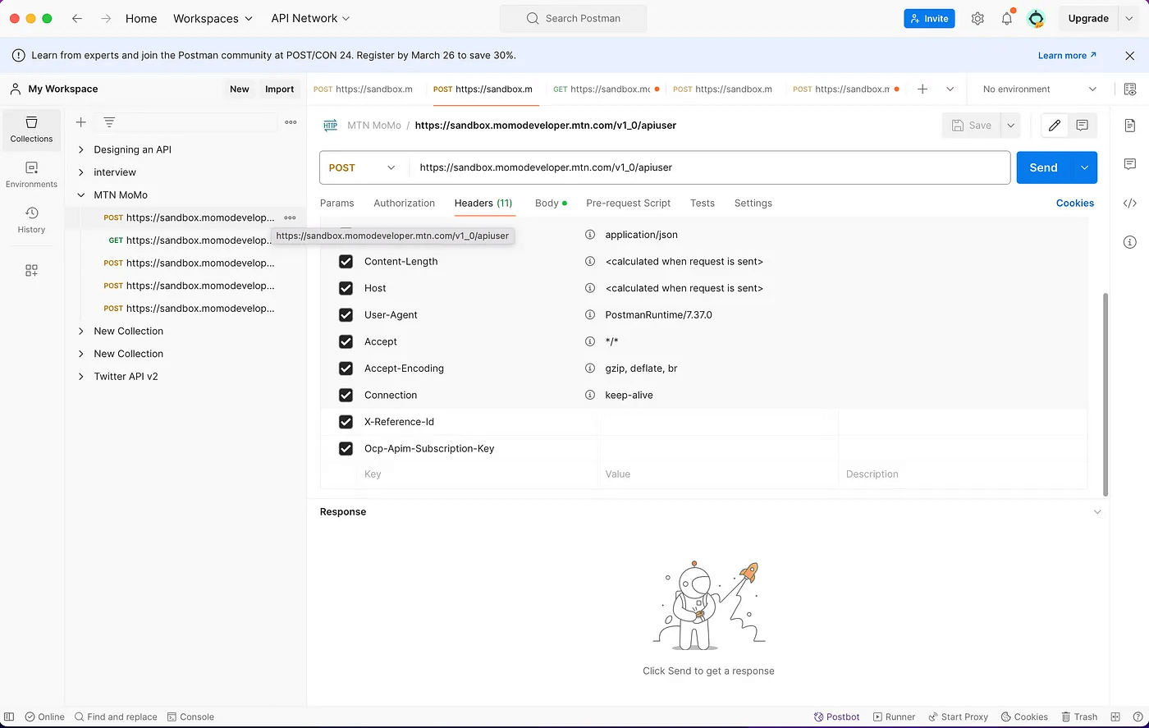Image resolution: width=1149 pixels, height=728 pixels.
Task: Uncheck the Connection header
Action: coord(346,395)
